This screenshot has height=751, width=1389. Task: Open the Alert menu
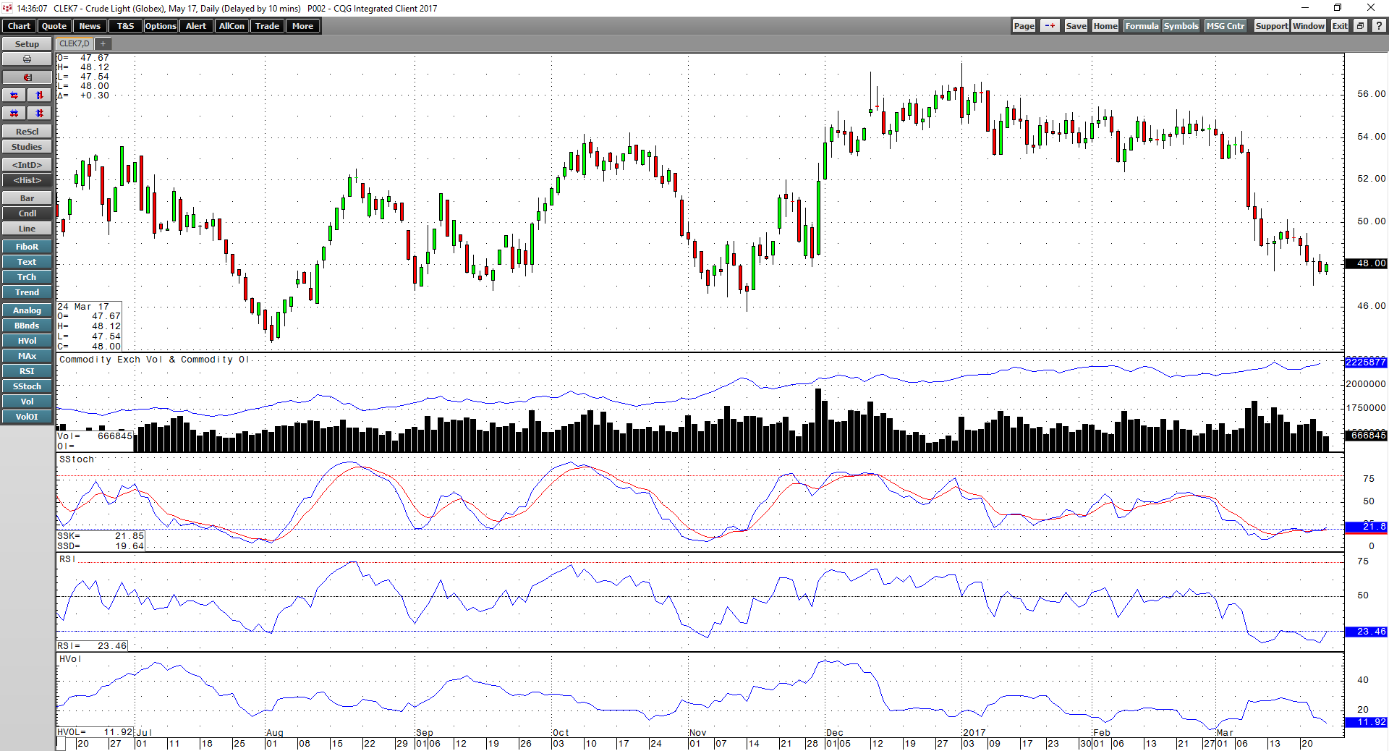click(x=196, y=26)
